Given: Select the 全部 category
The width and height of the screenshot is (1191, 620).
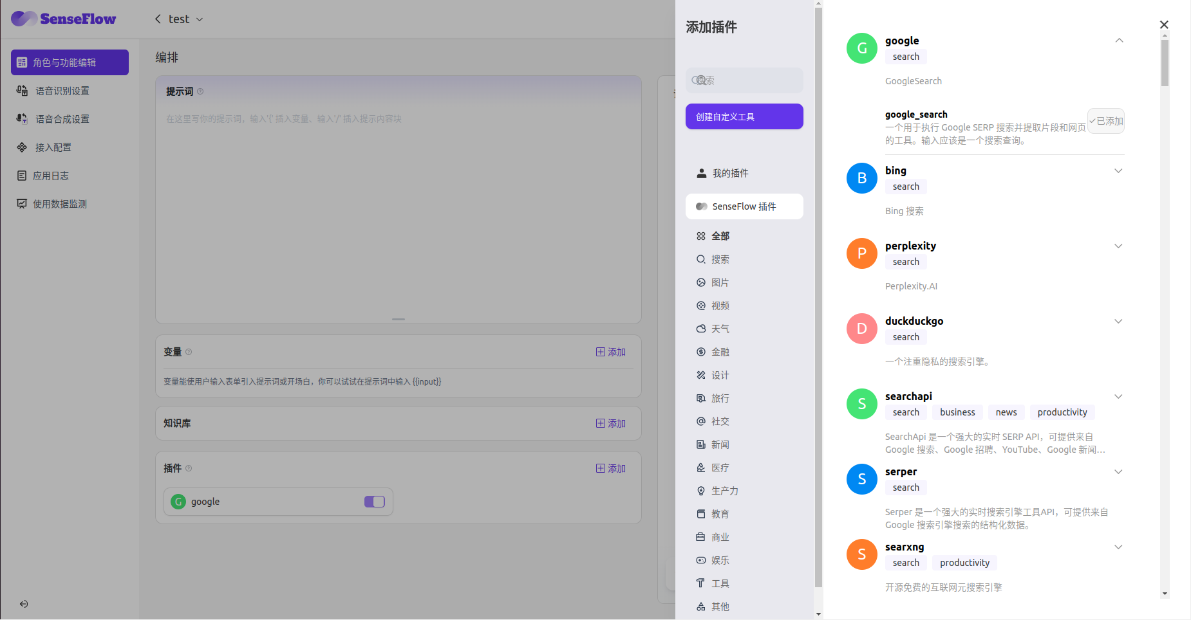Looking at the screenshot, I should [713, 236].
